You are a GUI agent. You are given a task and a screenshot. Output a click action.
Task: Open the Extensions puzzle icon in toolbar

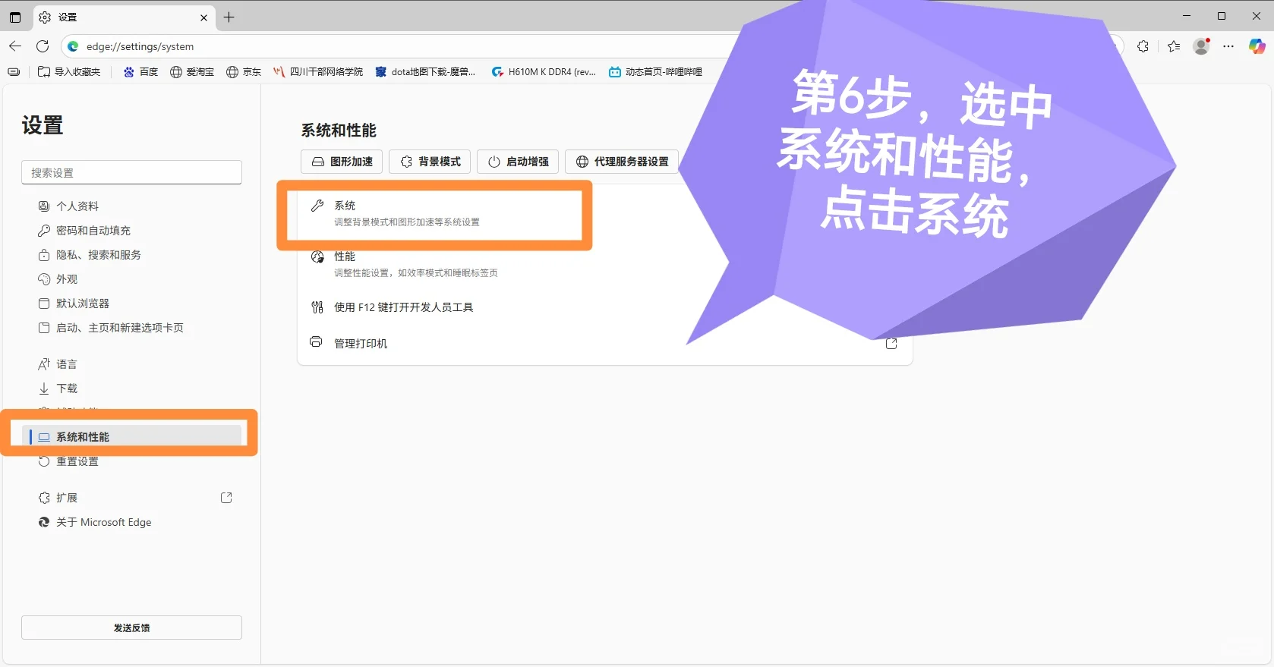click(1143, 46)
